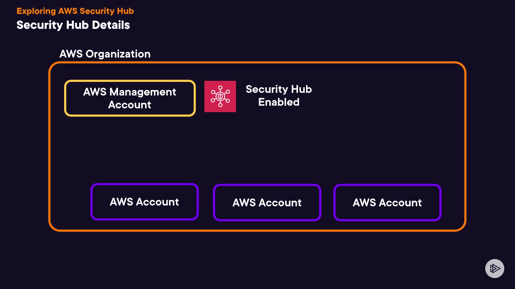The height and width of the screenshot is (289, 515).
Task: Select the AWS Management Account box
Action: pos(130,98)
